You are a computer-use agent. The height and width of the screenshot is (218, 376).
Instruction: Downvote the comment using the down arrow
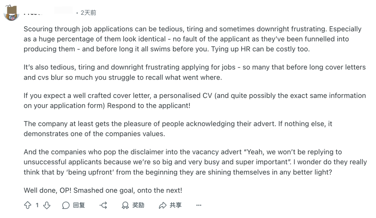click(47, 205)
